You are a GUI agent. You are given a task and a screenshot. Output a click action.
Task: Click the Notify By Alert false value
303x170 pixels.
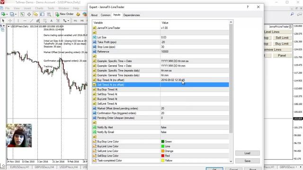163,127
